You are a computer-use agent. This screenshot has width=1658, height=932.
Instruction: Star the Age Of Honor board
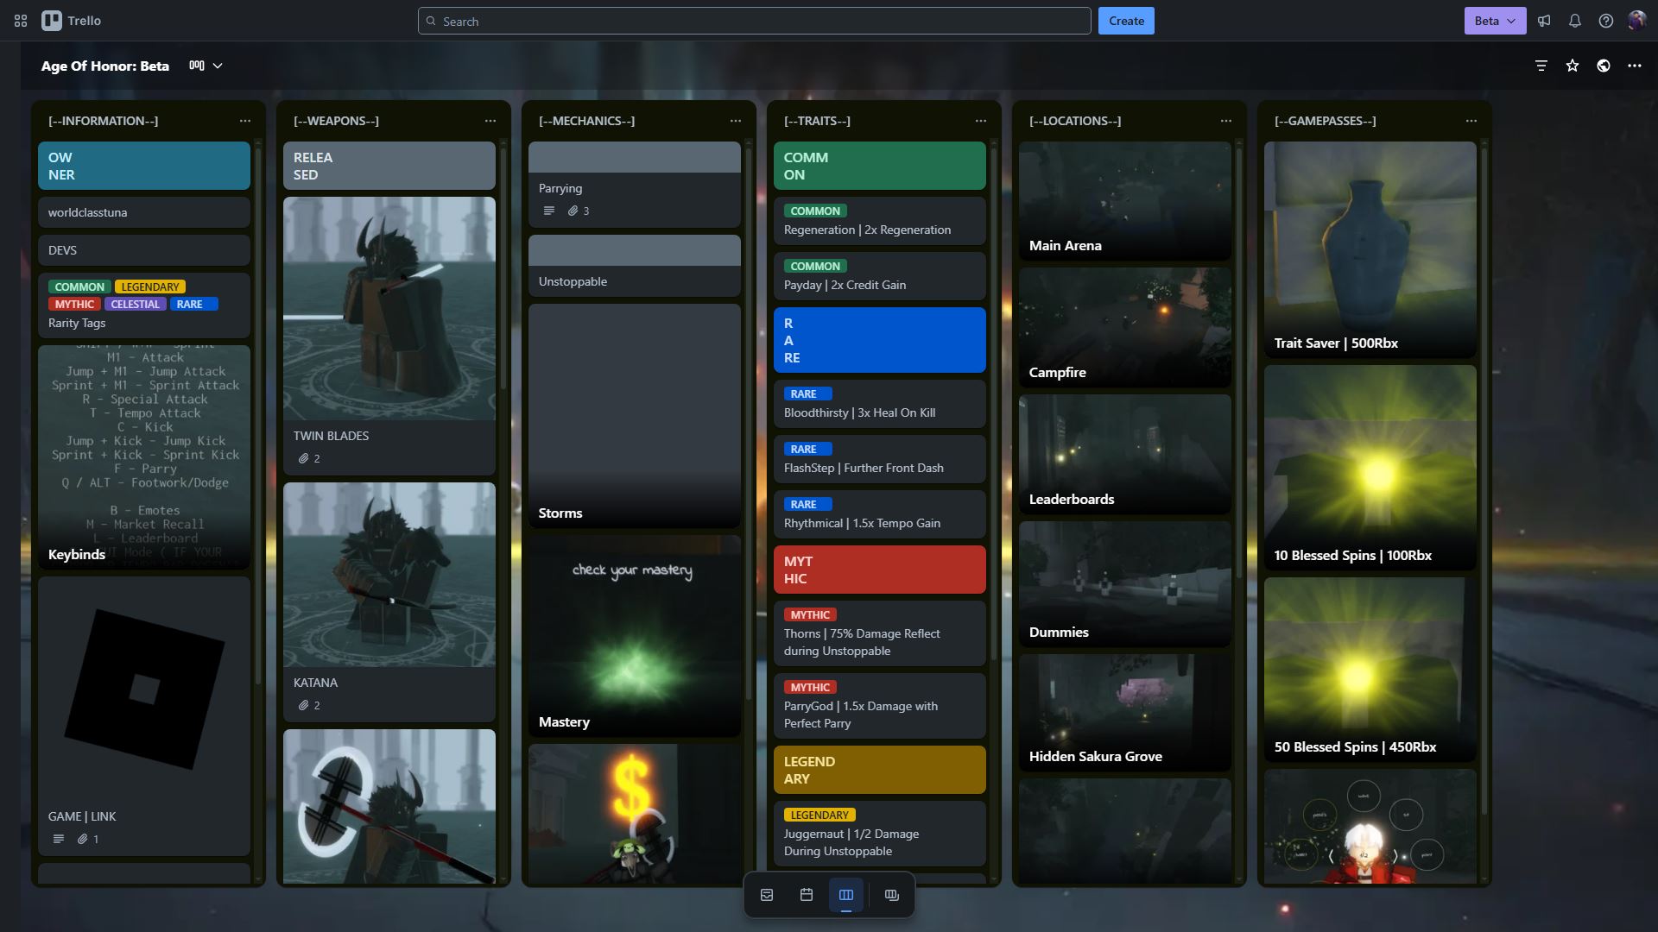click(x=1573, y=66)
